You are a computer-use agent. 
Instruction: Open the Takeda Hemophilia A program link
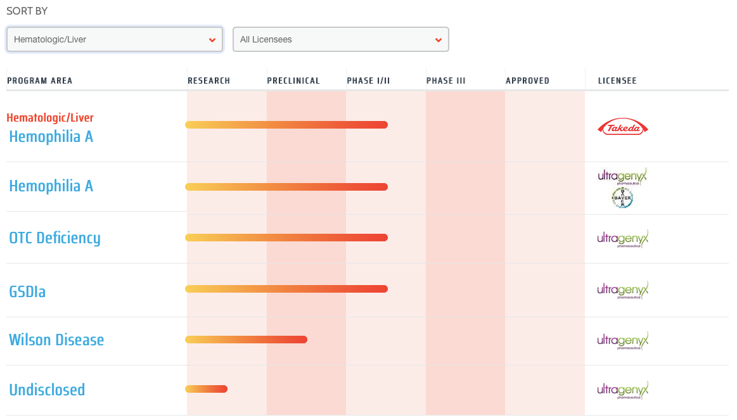coord(51,136)
